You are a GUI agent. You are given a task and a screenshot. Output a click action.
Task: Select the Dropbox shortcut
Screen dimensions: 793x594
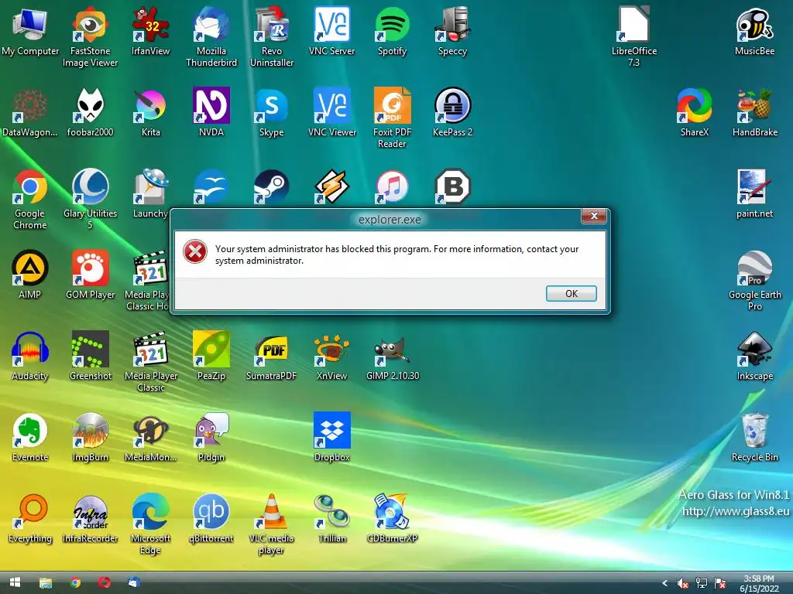click(x=331, y=438)
